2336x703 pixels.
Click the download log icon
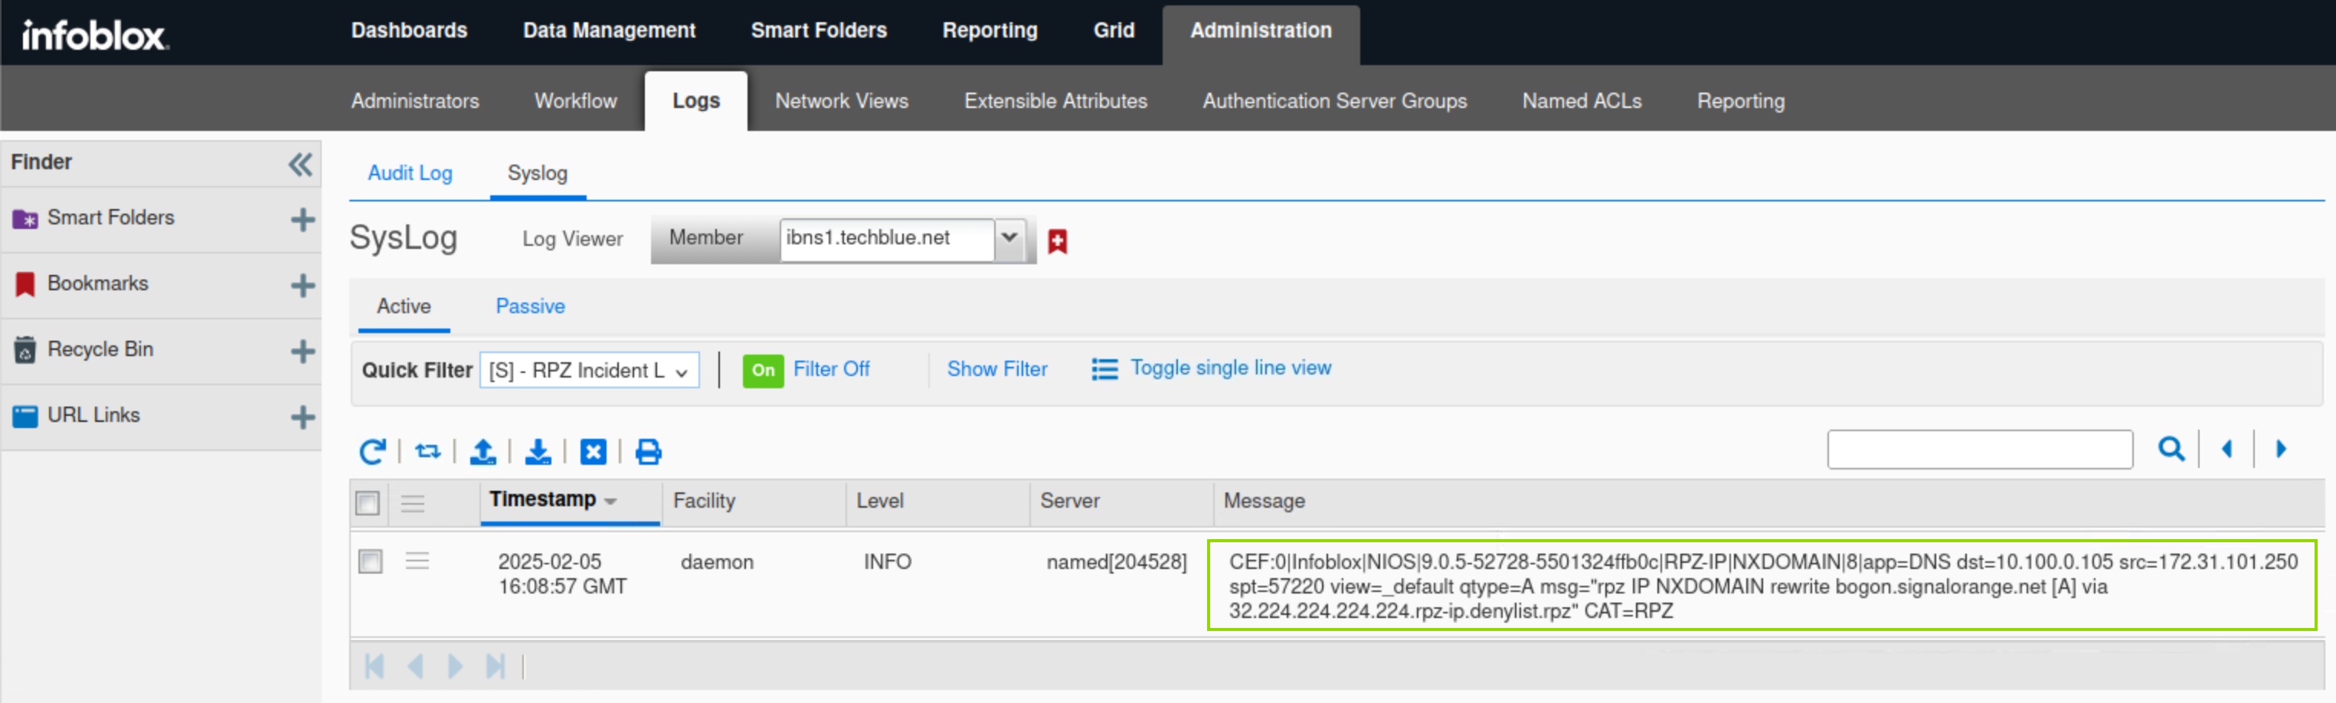(x=538, y=451)
